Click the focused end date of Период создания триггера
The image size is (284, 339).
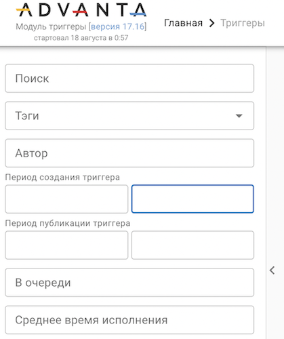coord(192,199)
